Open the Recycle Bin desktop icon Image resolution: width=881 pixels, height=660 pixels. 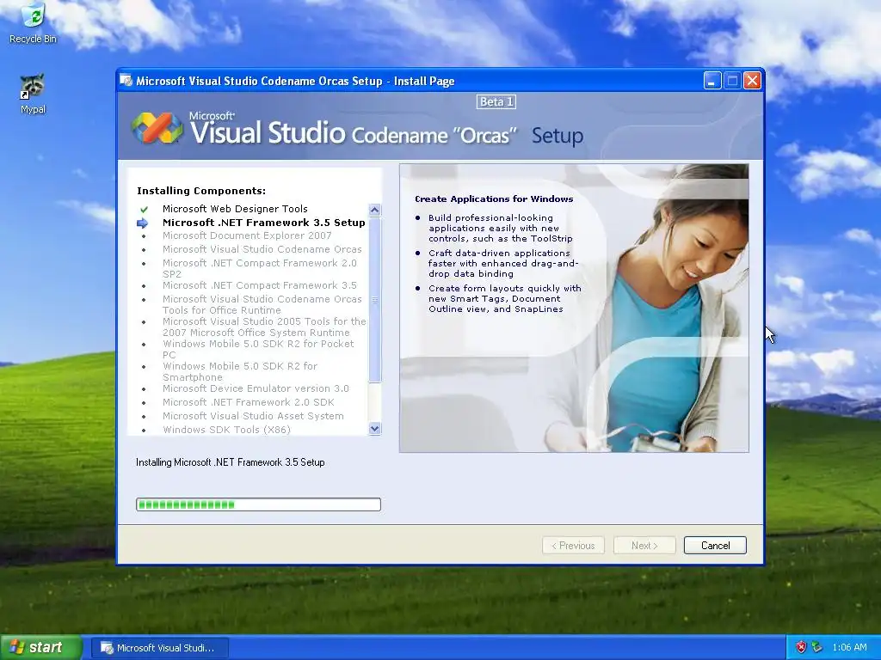click(x=34, y=22)
